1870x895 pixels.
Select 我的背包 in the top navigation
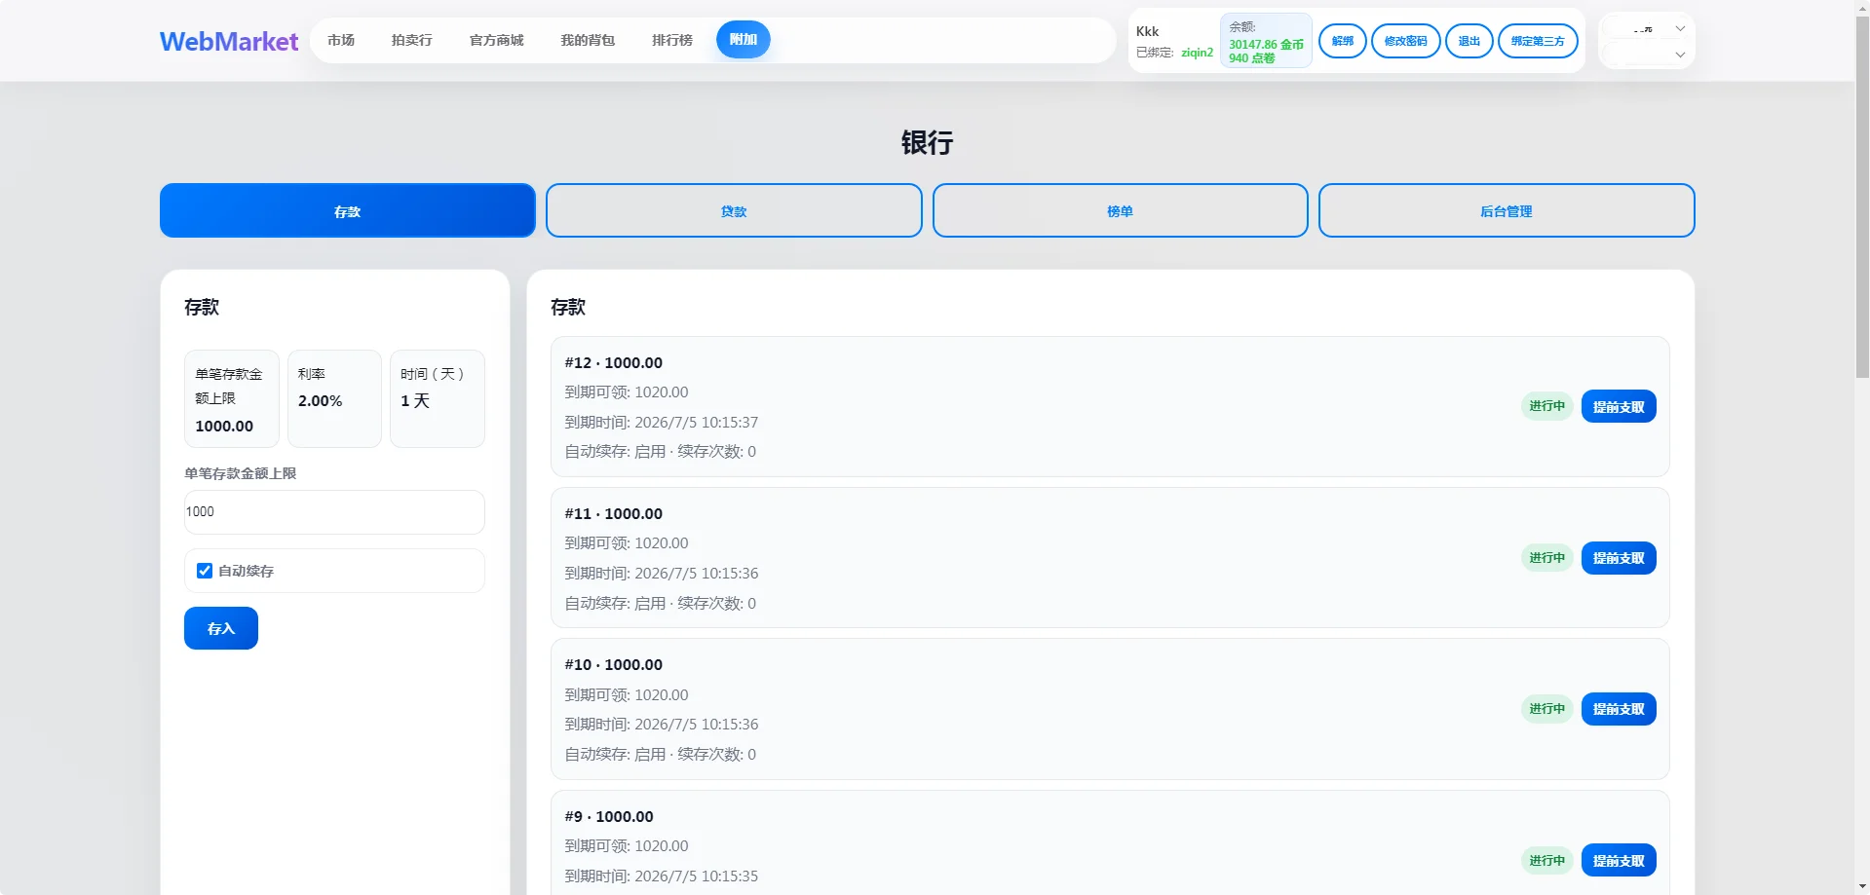pos(588,40)
